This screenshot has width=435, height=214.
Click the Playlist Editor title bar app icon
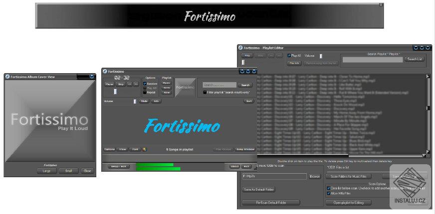pos(240,48)
